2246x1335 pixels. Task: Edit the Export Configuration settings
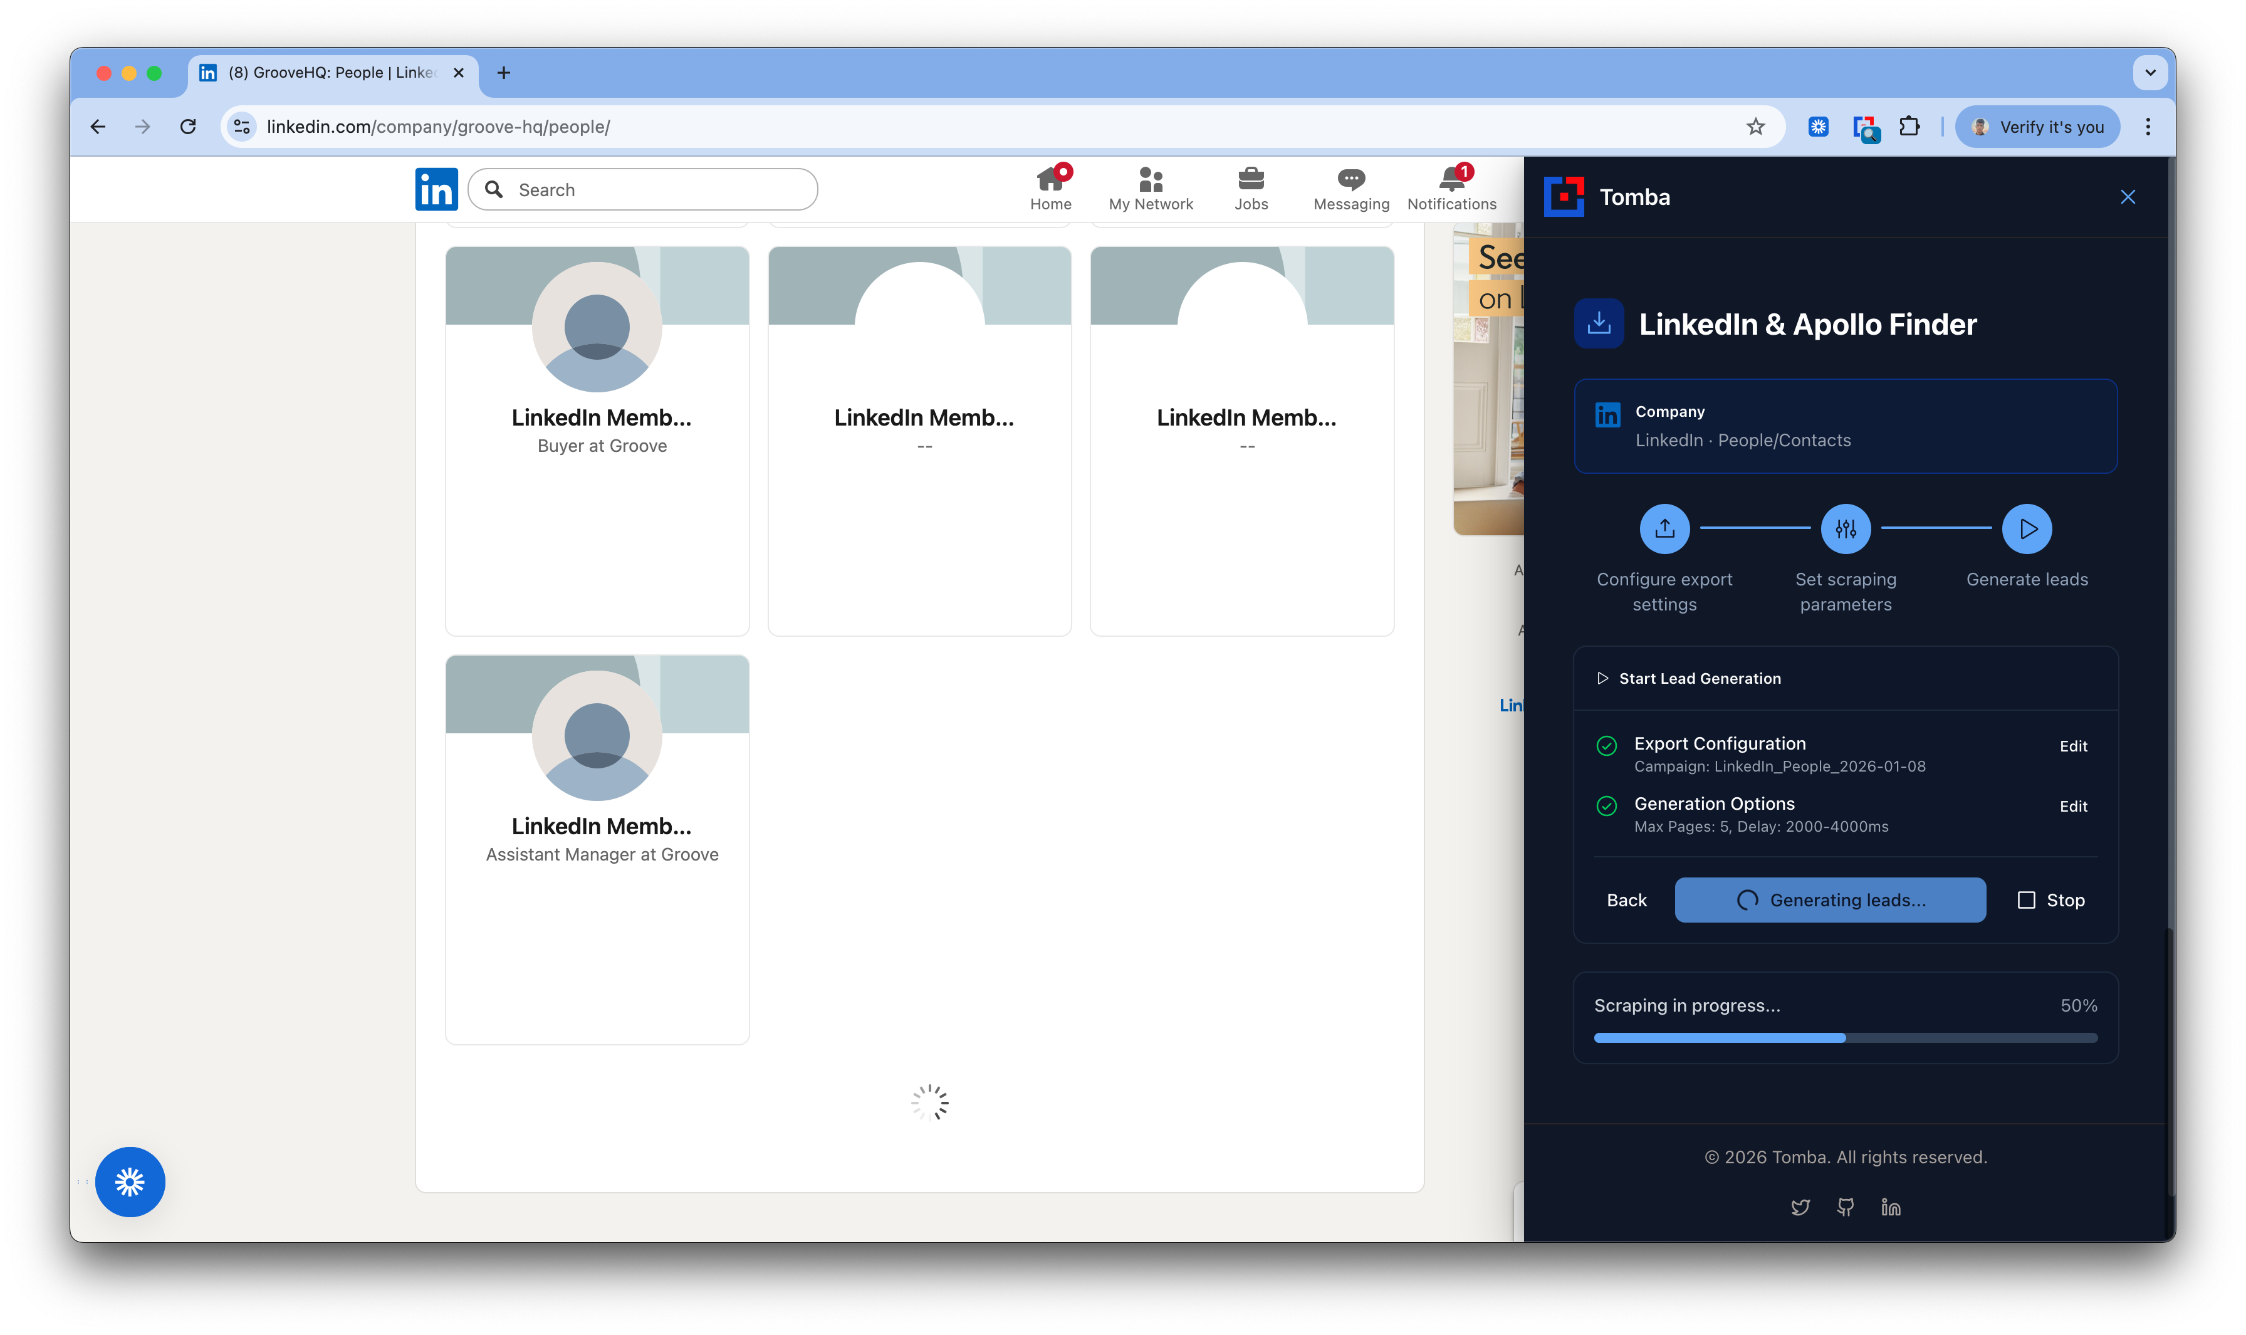pos(2072,746)
